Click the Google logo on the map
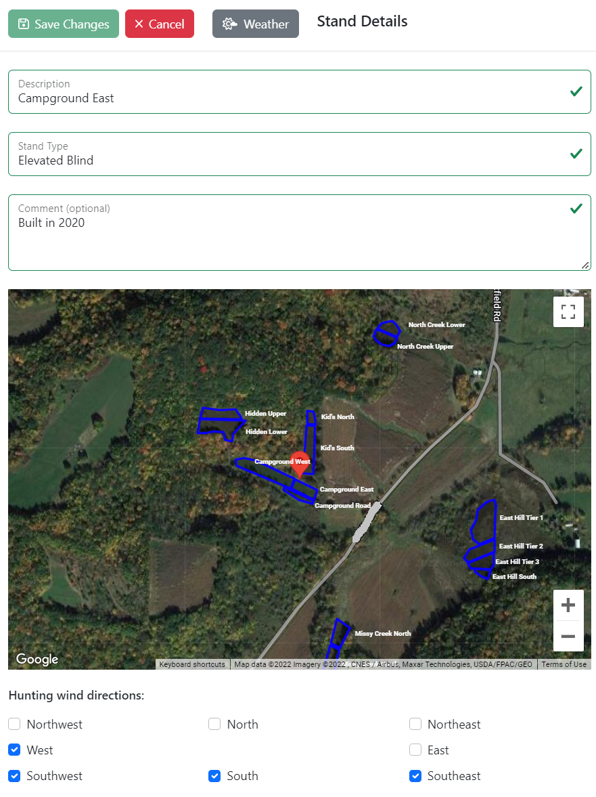The image size is (596, 797). point(37,659)
